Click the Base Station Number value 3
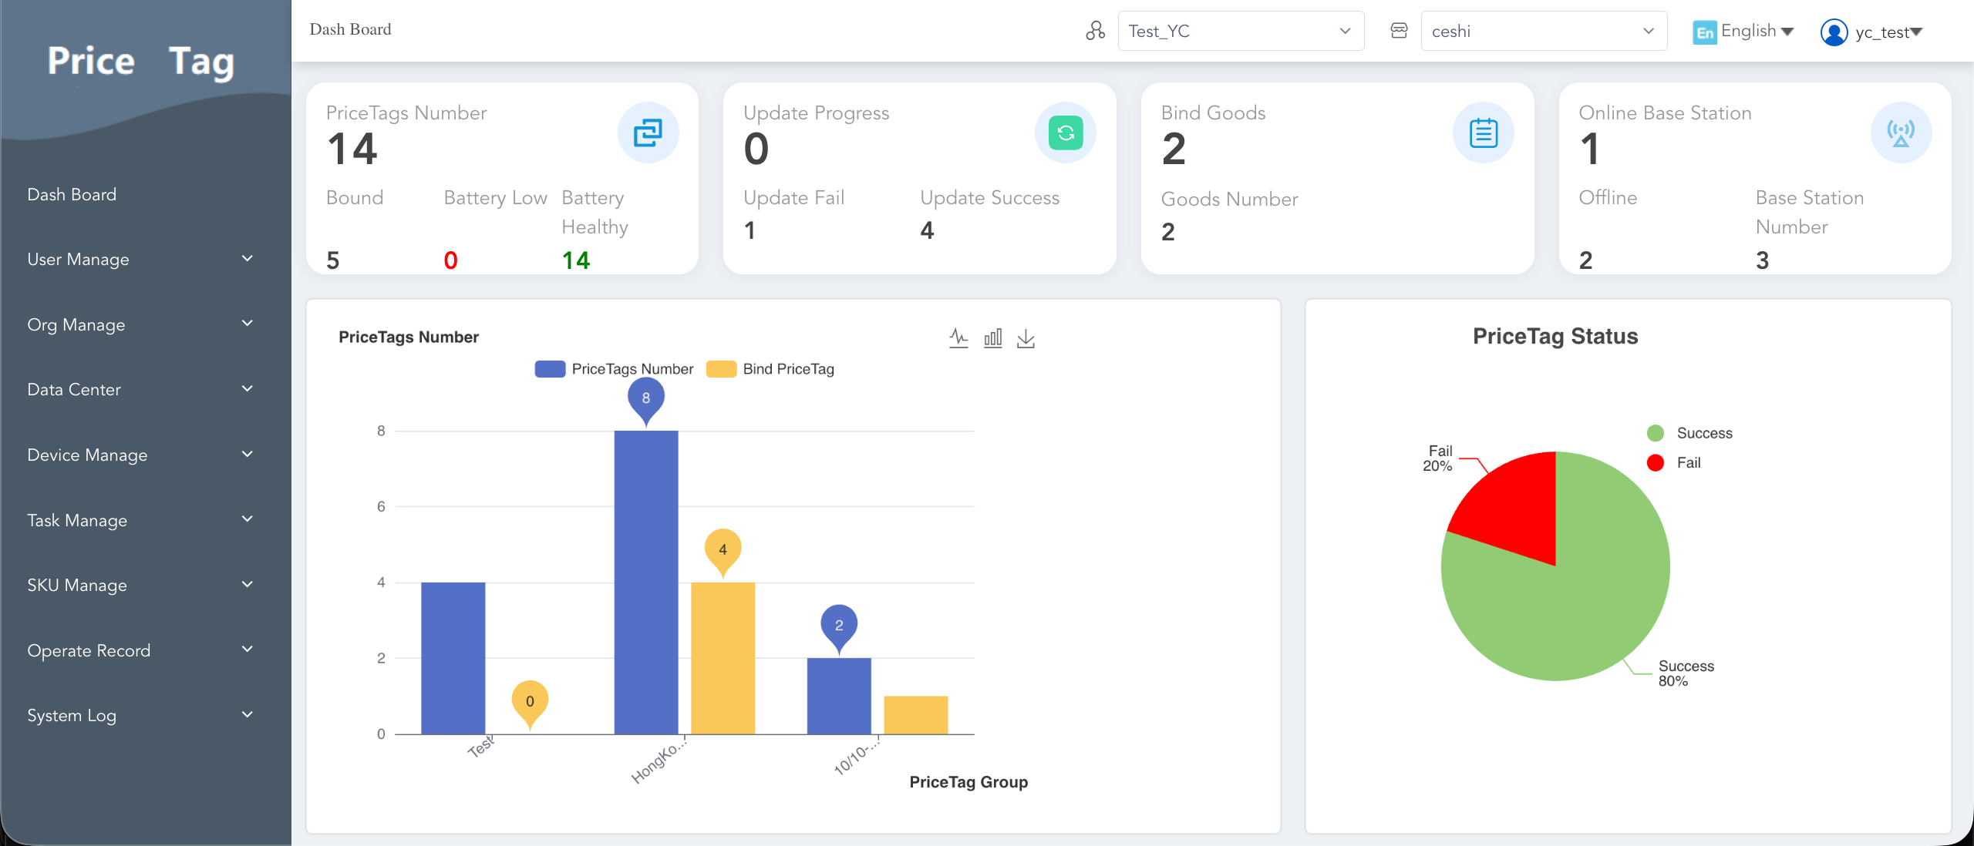The width and height of the screenshot is (1974, 846). [x=1763, y=260]
